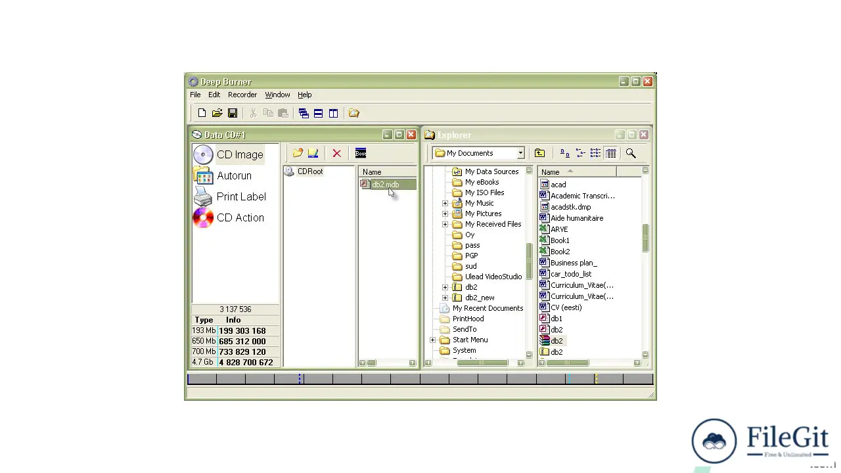Tile windows horizontally using the toolbar icon

pyautogui.click(x=318, y=113)
